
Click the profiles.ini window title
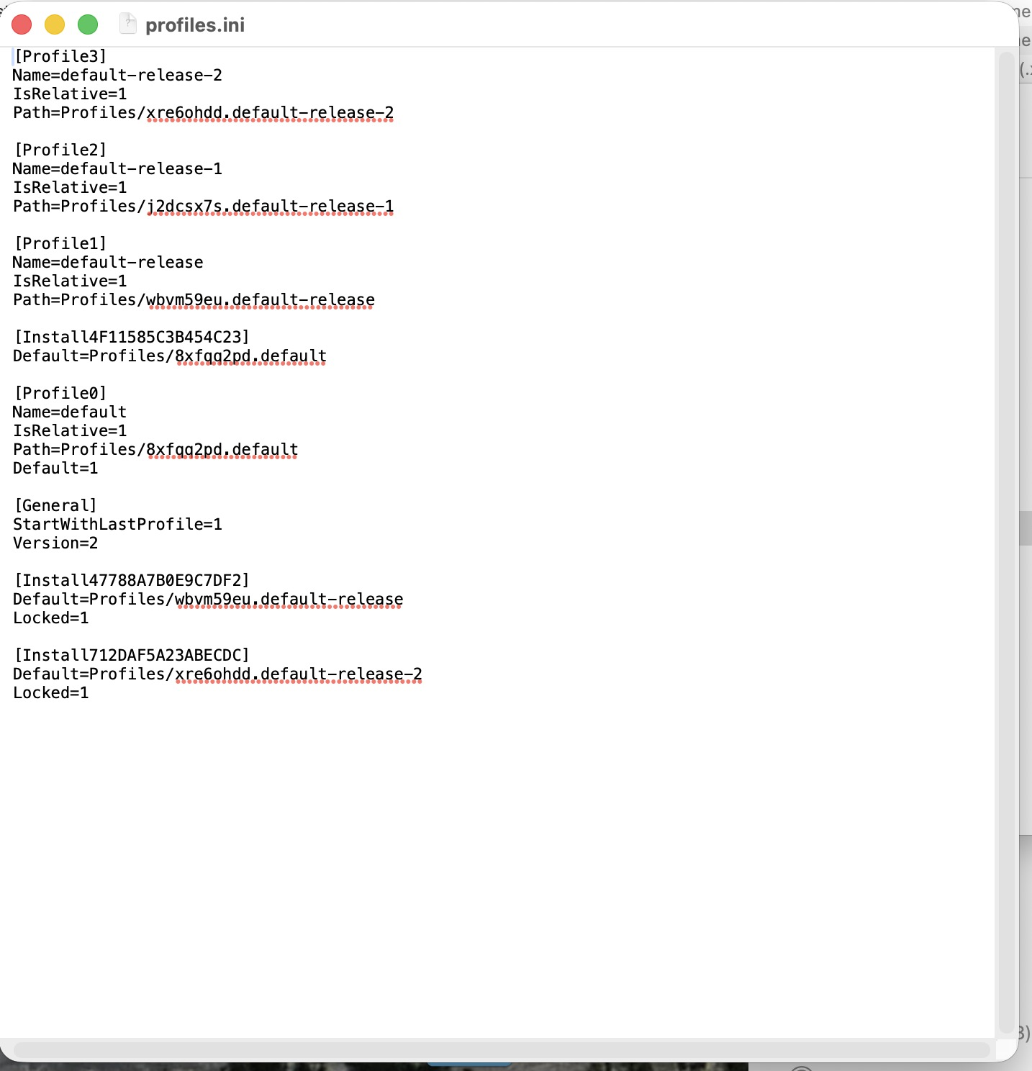195,25
